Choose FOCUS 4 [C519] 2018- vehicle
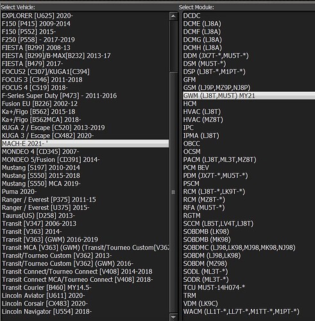This screenshot has width=315, height=321. 35,88
